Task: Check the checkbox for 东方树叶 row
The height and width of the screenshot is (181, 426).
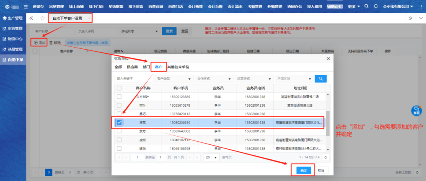Action: pyautogui.click(x=119, y=97)
